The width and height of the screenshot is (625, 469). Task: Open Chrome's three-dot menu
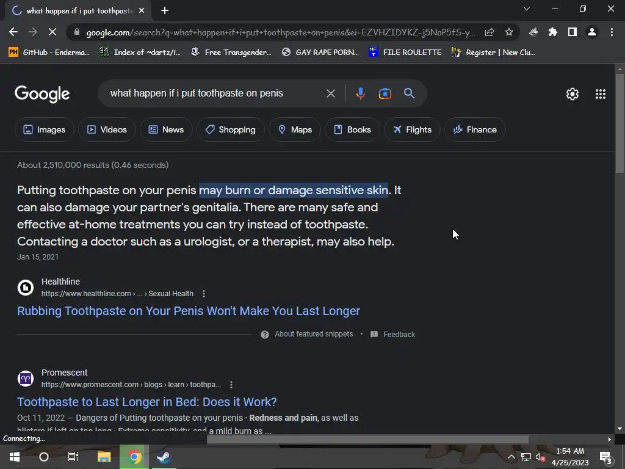(x=612, y=32)
